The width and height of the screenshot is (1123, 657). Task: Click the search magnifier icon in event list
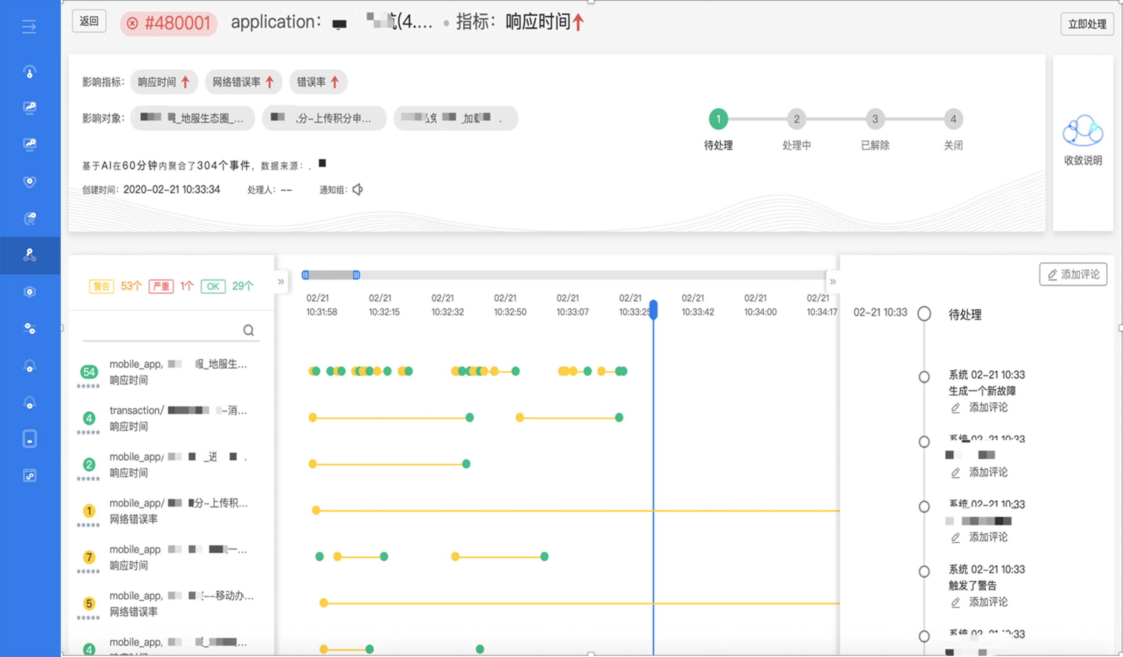[x=249, y=330]
